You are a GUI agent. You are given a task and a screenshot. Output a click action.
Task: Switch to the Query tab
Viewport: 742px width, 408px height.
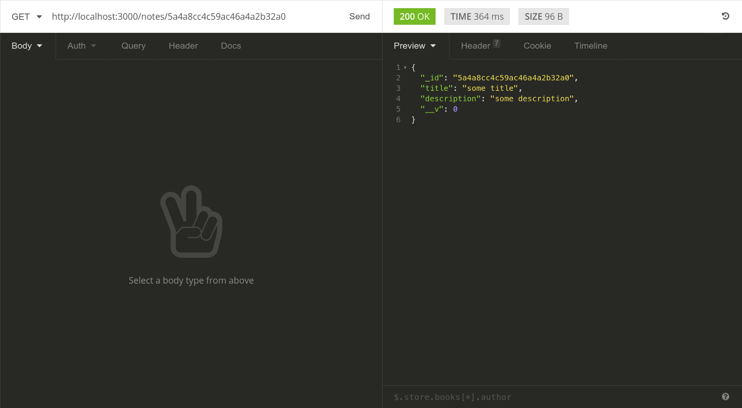click(x=134, y=46)
